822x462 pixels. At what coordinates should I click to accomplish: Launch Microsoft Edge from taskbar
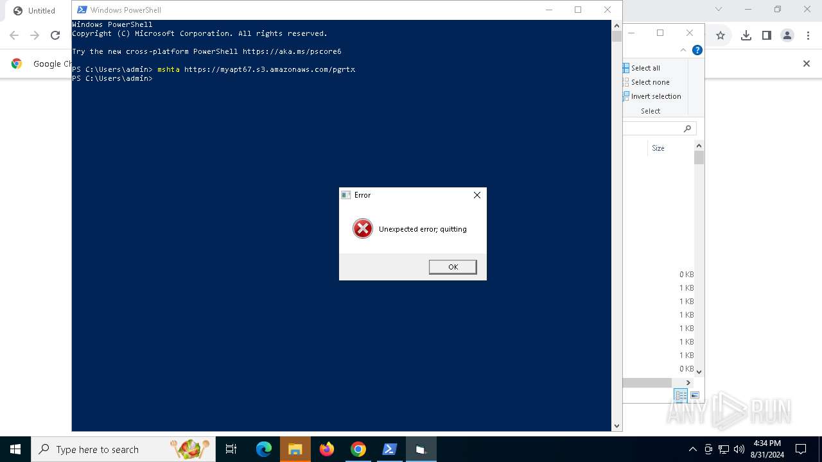click(264, 449)
